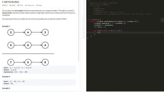Click the Medium difficulty label
The height and width of the screenshot is (92, 164).
(x=5, y=5)
